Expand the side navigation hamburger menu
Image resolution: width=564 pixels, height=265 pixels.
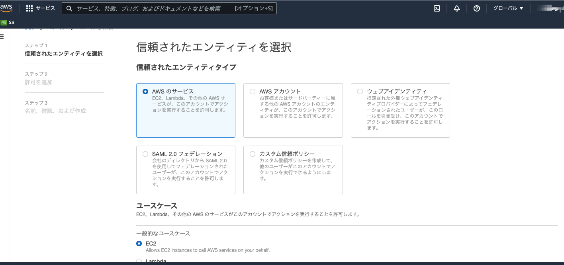coord(2,37)
